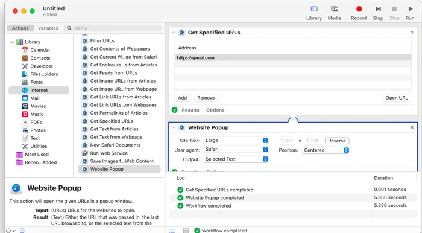This screenshot has height=233, width=422.
Task: Switch to the Actions tab
Action: (20, 28)
